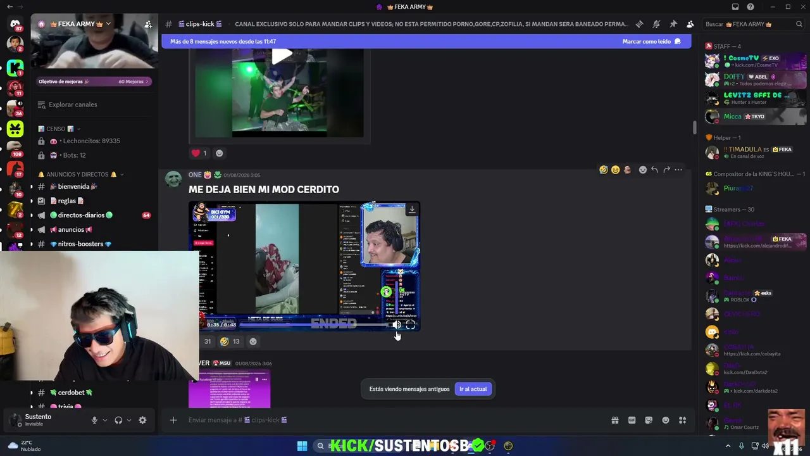The height and width of the screenshot is (456, 810).
Task: Open the 'Objetivo de mejoras' boost goal bar
Action: click(94, 81)
